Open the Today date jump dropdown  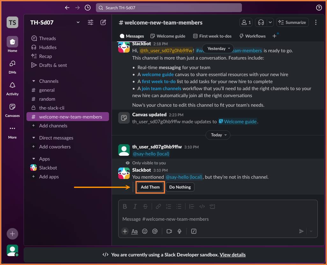(218, 135)
